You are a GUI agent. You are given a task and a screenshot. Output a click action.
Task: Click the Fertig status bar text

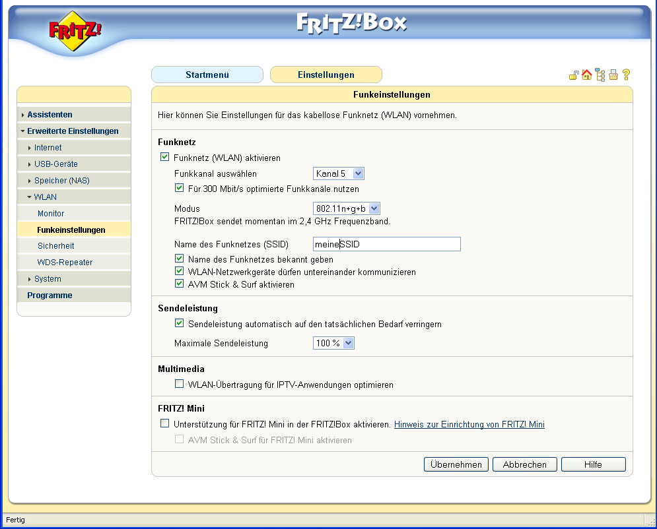15,520
